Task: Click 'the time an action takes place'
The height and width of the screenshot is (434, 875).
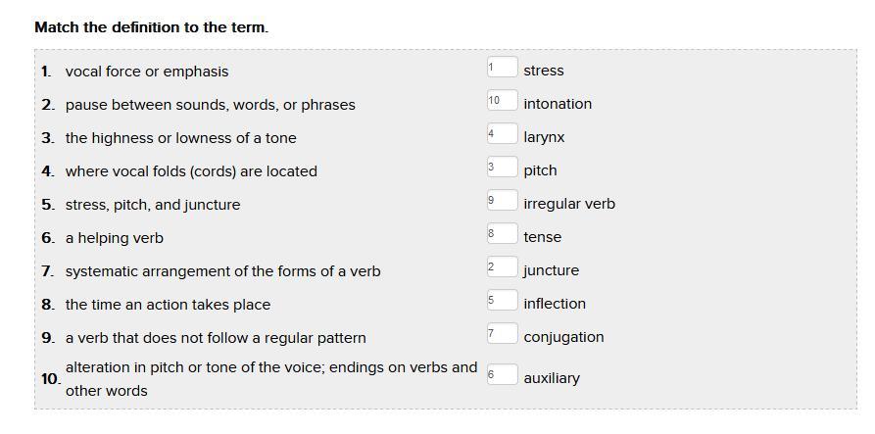Action: [168, 305]
